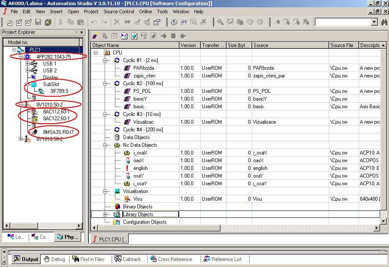The width and height of the screenshot is (389, 267).
Task: Click the Save All stacked-disks icon
Action: (x=48, y=22)
